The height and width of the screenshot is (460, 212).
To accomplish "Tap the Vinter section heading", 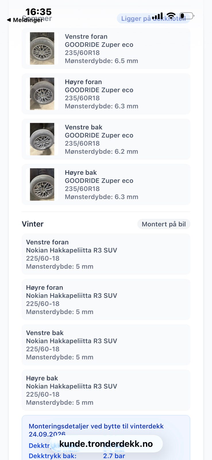I will (x=33, y=224).
